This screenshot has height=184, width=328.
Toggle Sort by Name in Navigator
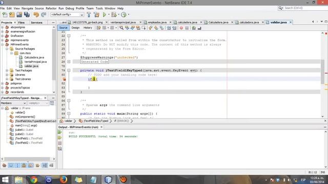coord(45,165)
